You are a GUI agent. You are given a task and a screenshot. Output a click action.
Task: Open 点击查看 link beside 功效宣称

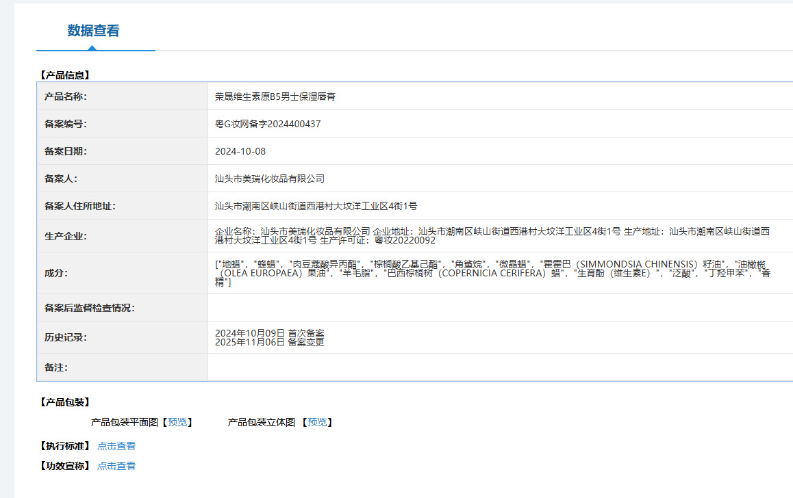pos(116,466)
